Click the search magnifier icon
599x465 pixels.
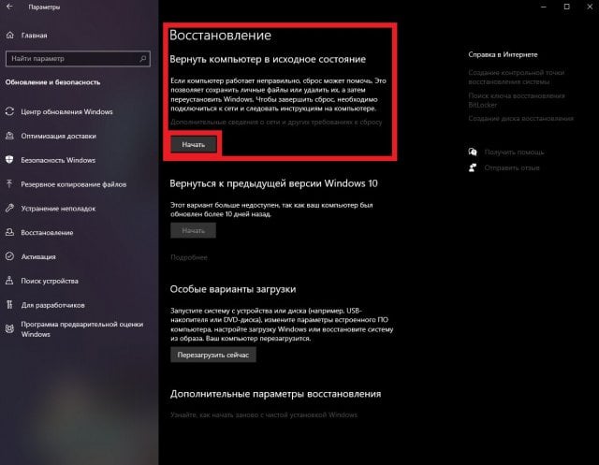pyautogui.click(x=143, y=58)
